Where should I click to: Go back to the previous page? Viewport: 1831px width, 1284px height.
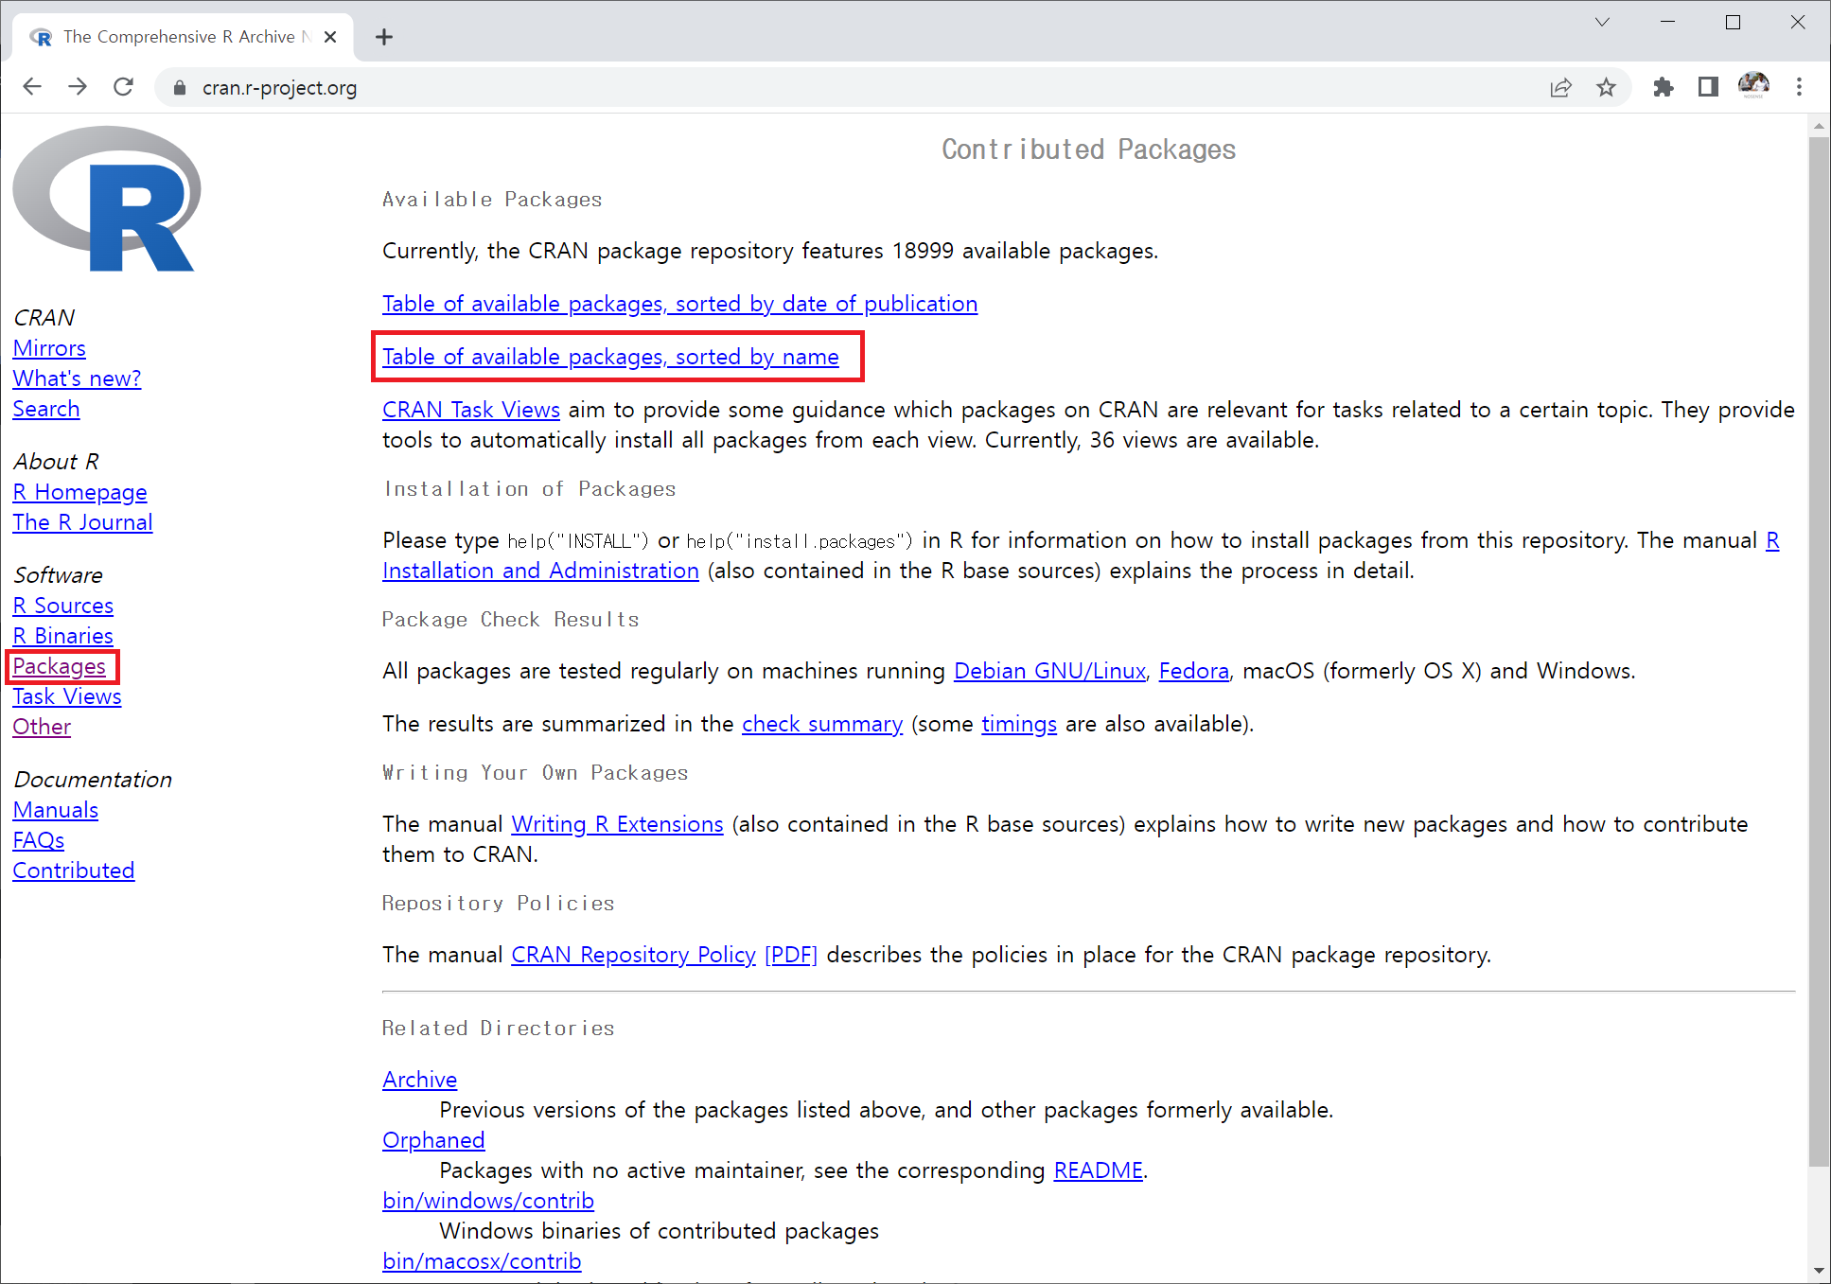point(32,87)
